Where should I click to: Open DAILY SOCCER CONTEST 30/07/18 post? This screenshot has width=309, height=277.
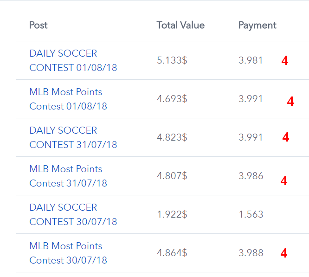pyautogui.click(x=73, y=214)
